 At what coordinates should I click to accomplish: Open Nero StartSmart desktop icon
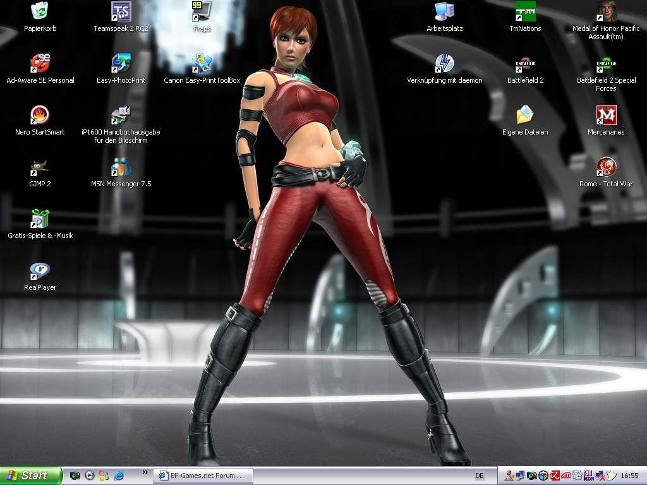tap(40, 121)
